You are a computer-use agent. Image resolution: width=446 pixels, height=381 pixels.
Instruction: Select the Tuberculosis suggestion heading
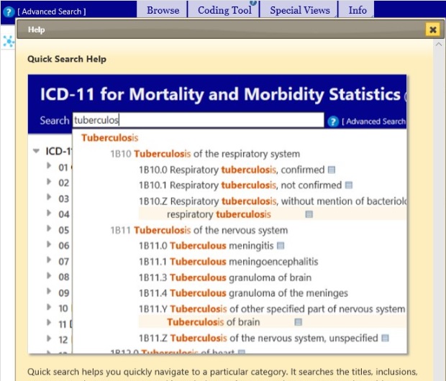[x=110, y=138]
